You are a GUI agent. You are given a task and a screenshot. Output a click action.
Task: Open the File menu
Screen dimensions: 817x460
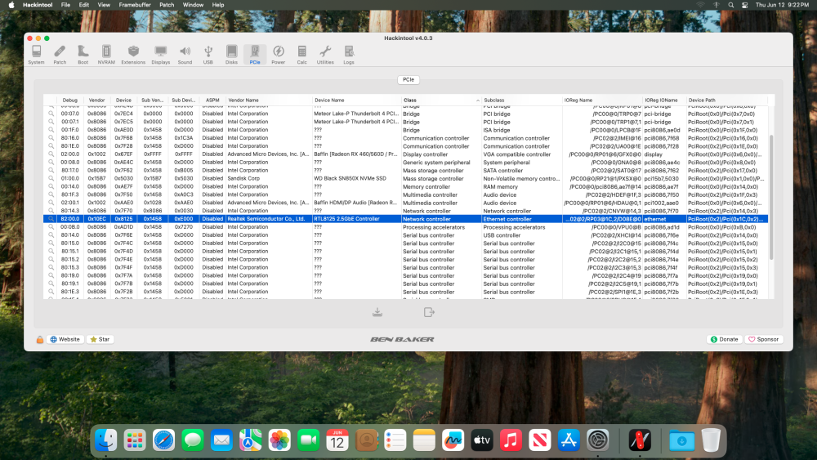click(65, 5)
